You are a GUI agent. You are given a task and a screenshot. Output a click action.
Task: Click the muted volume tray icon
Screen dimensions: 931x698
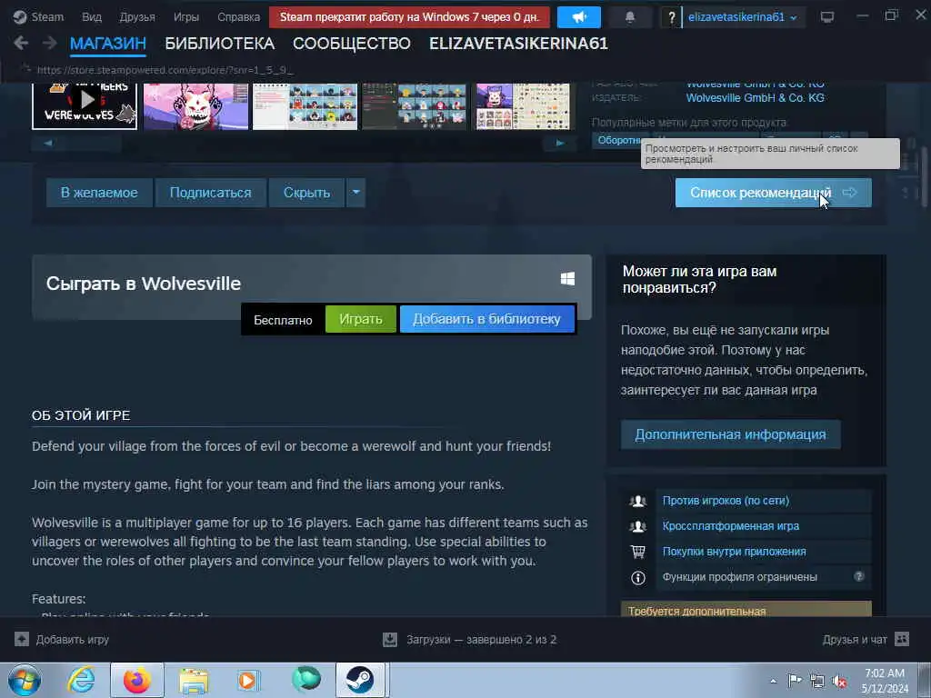(x=839, y=681)
